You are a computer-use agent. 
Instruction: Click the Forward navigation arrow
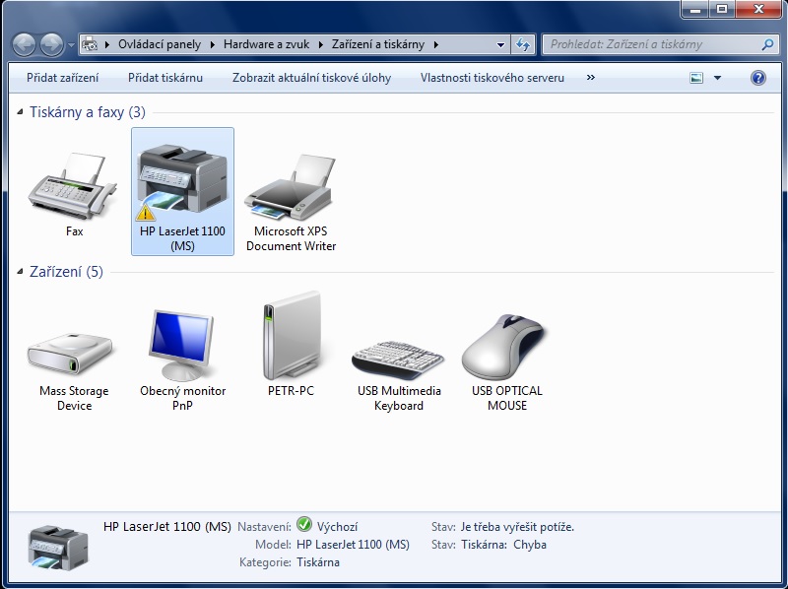point(52,44)
